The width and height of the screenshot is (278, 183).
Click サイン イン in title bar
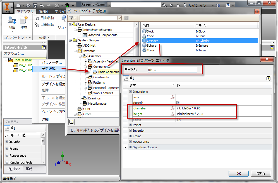tap(197, 6)
